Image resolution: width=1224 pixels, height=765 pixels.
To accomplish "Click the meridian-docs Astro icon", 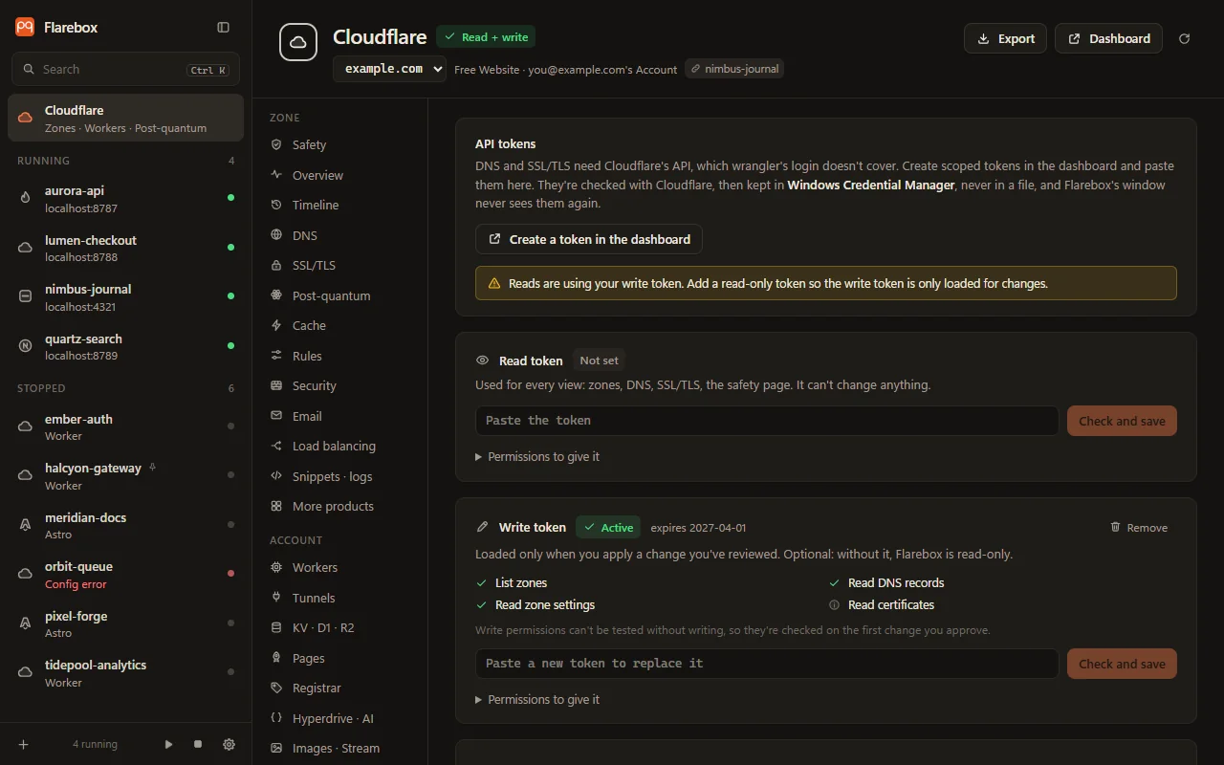I will pyautogui.click(x=26, y=525).
